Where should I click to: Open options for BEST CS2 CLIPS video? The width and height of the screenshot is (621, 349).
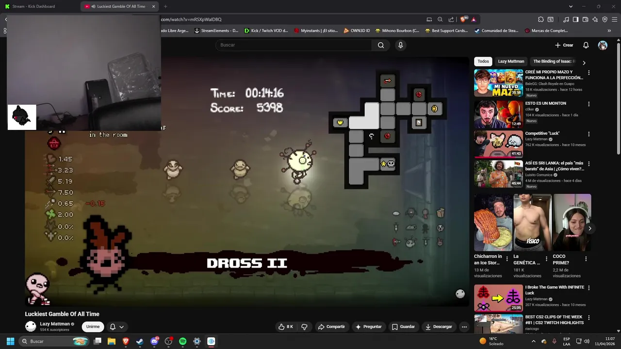589,318
